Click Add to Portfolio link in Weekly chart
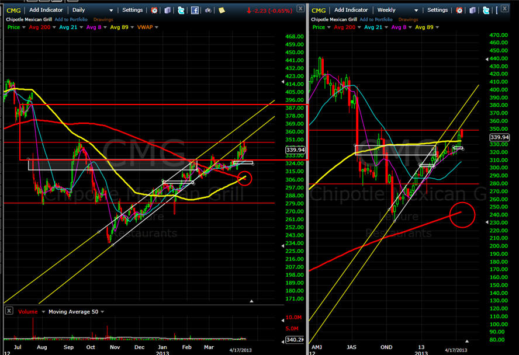Viewport: 519px width, 355px height. click(x=376, y=19)
